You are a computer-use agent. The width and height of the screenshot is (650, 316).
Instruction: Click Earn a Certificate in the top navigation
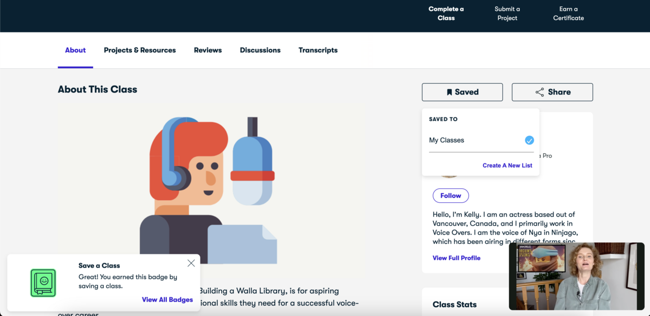click(x=568, y=13)
